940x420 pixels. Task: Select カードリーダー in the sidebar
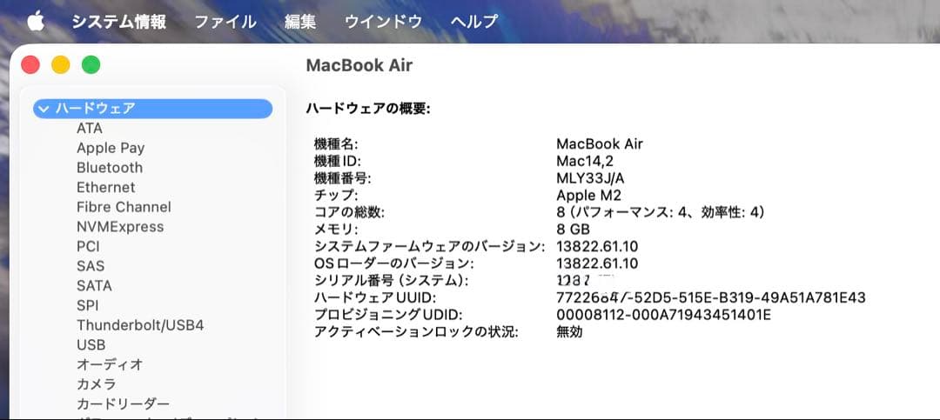pyautogui.click(x=123, y=403)
